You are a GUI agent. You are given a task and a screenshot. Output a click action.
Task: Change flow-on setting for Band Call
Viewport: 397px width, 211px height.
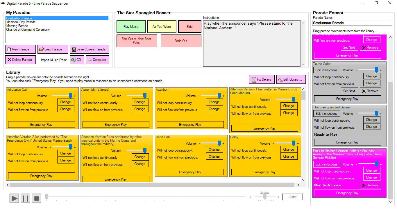tap(214, 157)
